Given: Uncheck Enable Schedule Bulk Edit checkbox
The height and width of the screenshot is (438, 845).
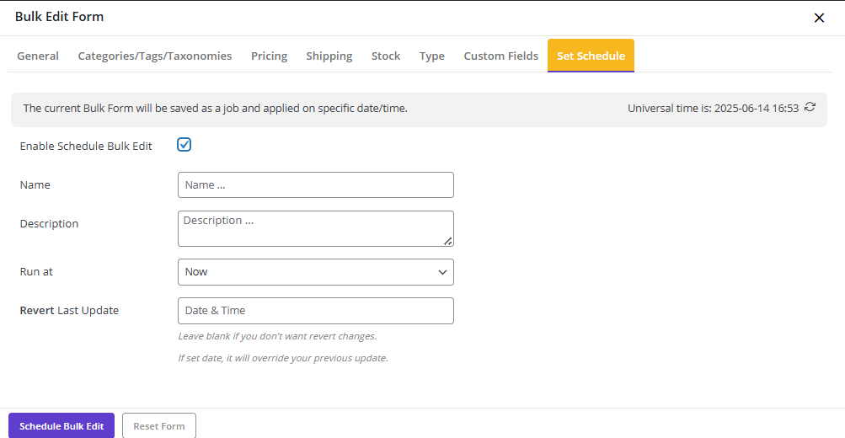Looking at the screenshot, I should click(x=185, y=144).
